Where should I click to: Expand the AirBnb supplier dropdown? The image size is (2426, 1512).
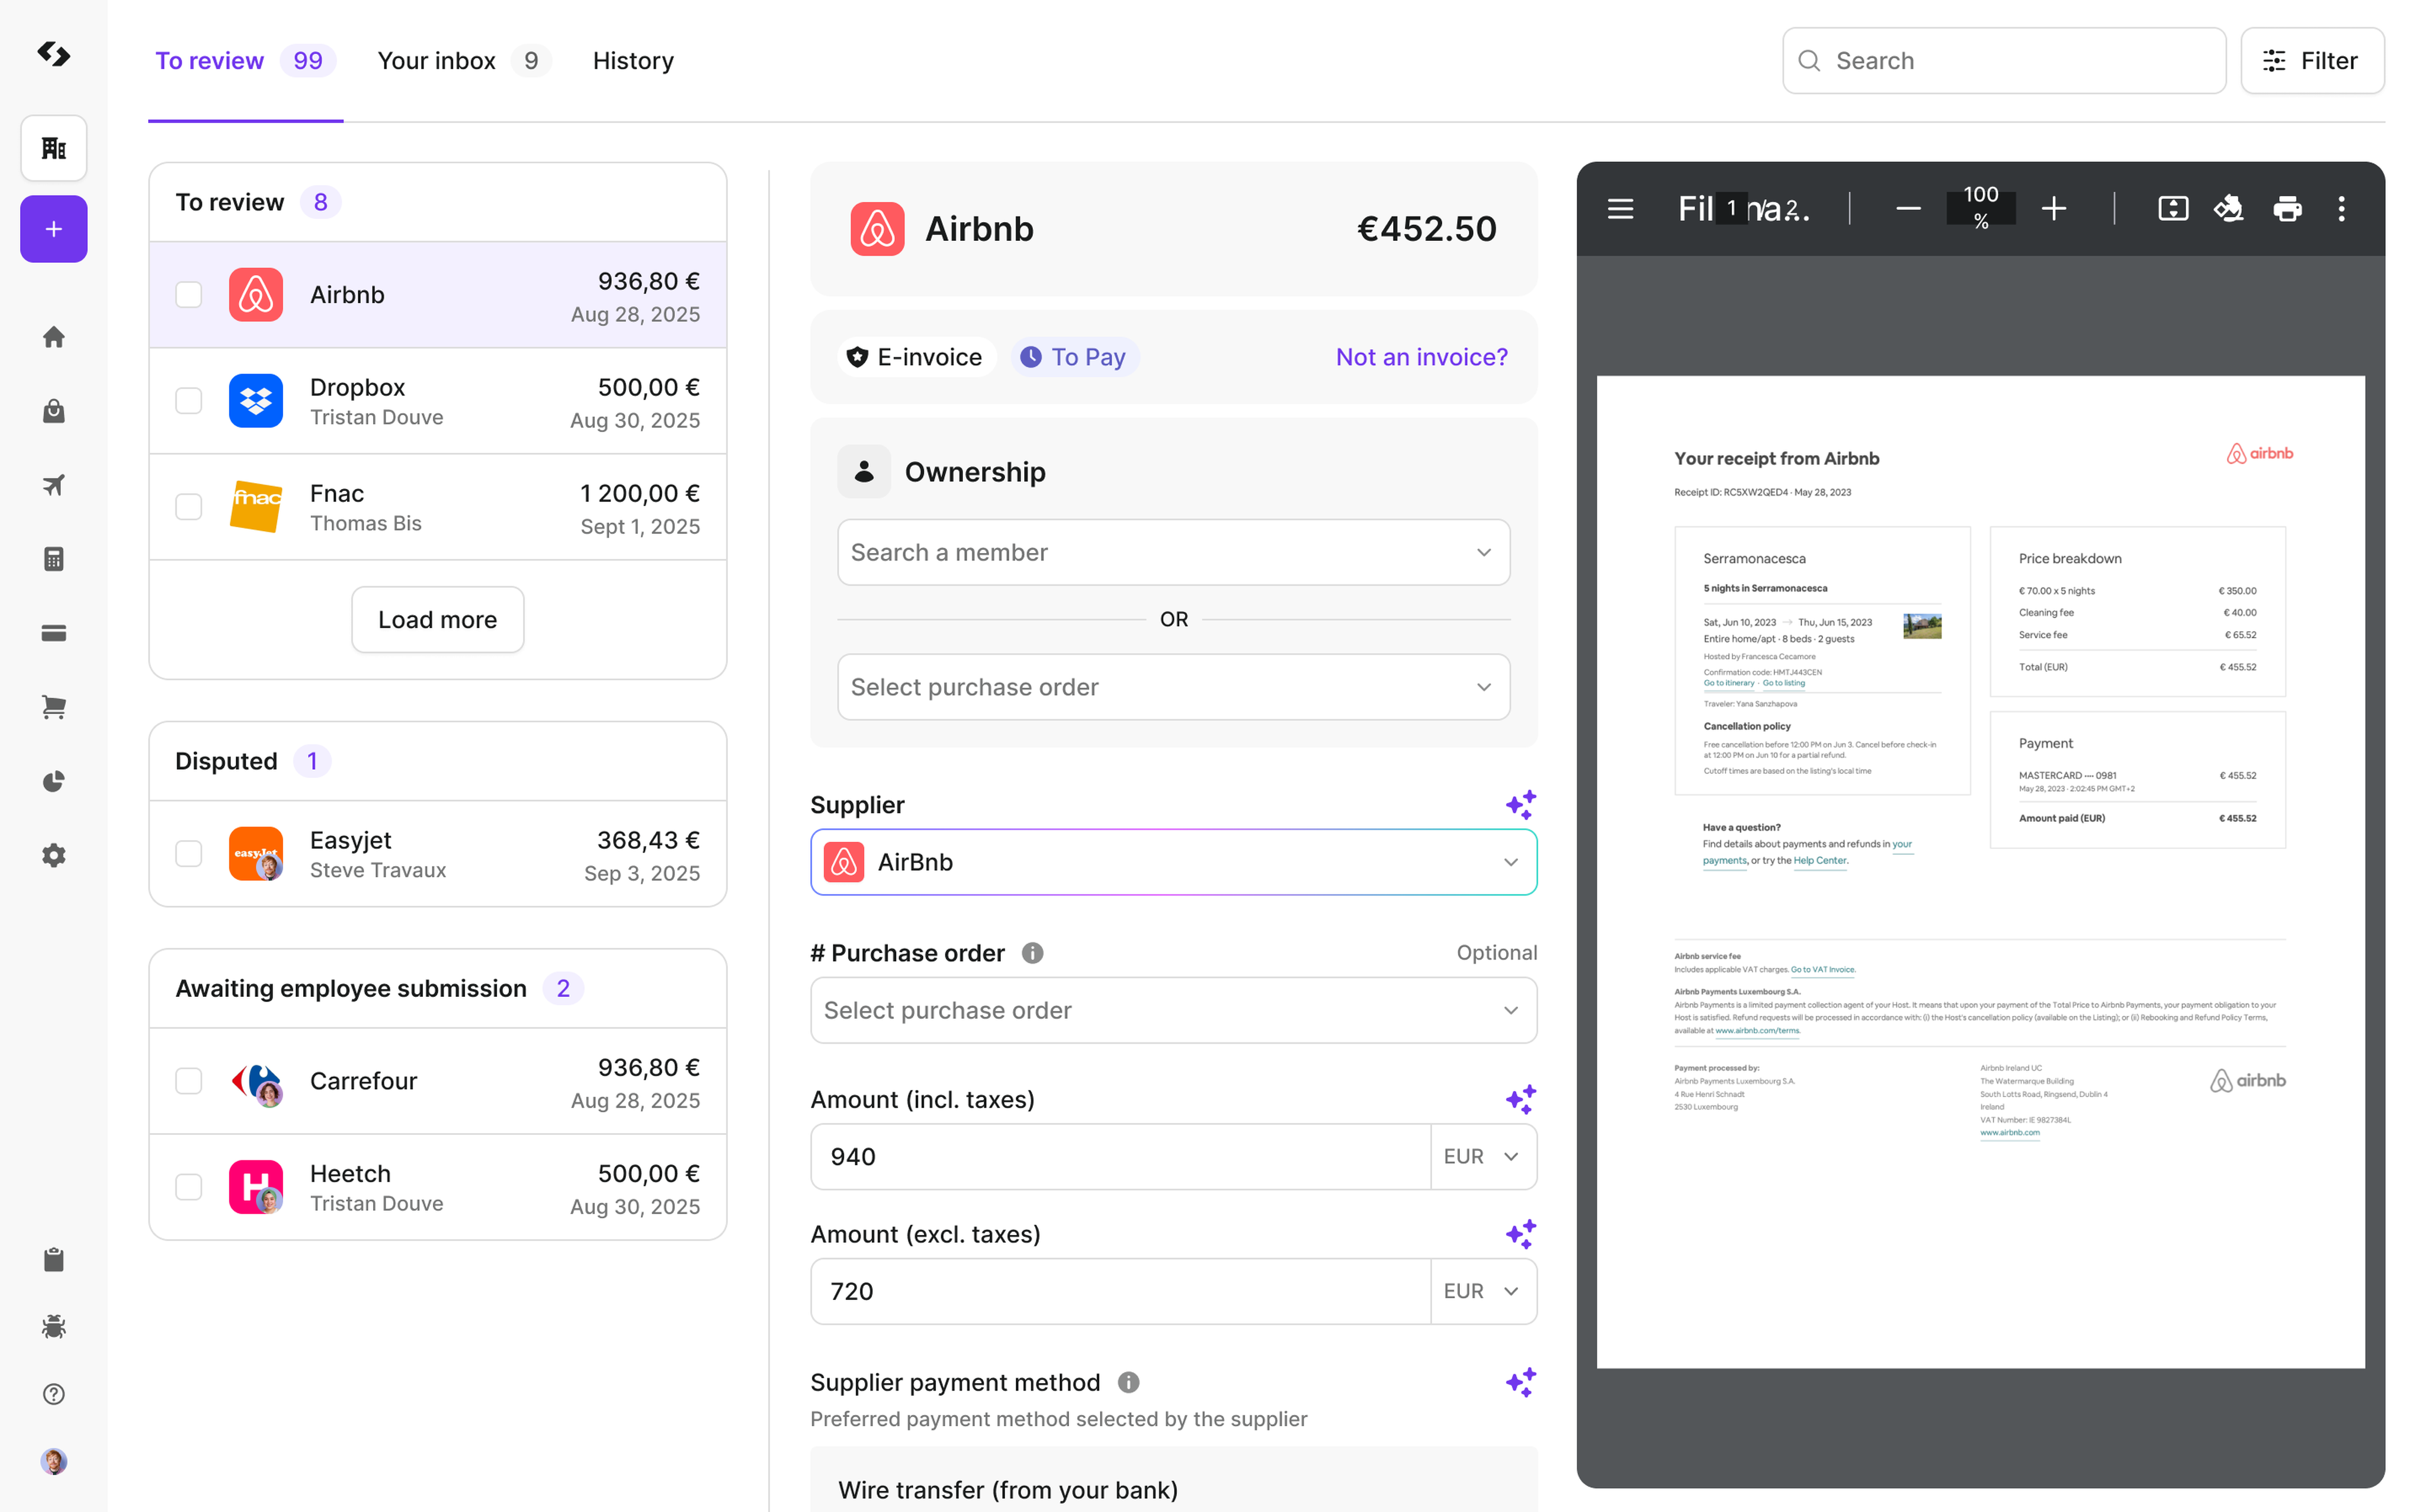pos(1173,862)
